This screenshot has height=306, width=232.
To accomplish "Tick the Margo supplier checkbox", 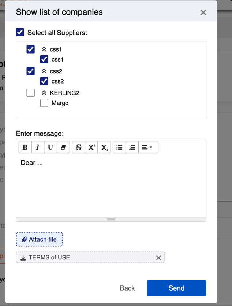I will (44, 103).
